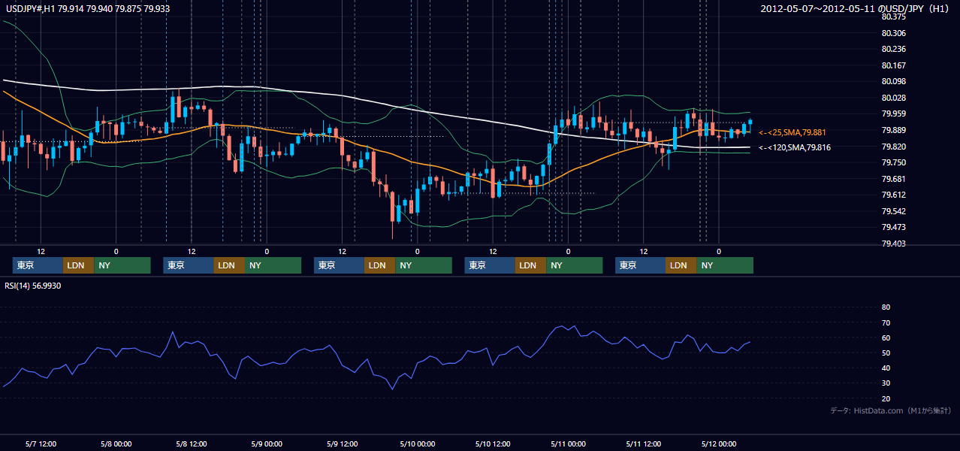960x451 pixels.
Task: Click price axis value 79.542
Action: click(x=893, y=211)
